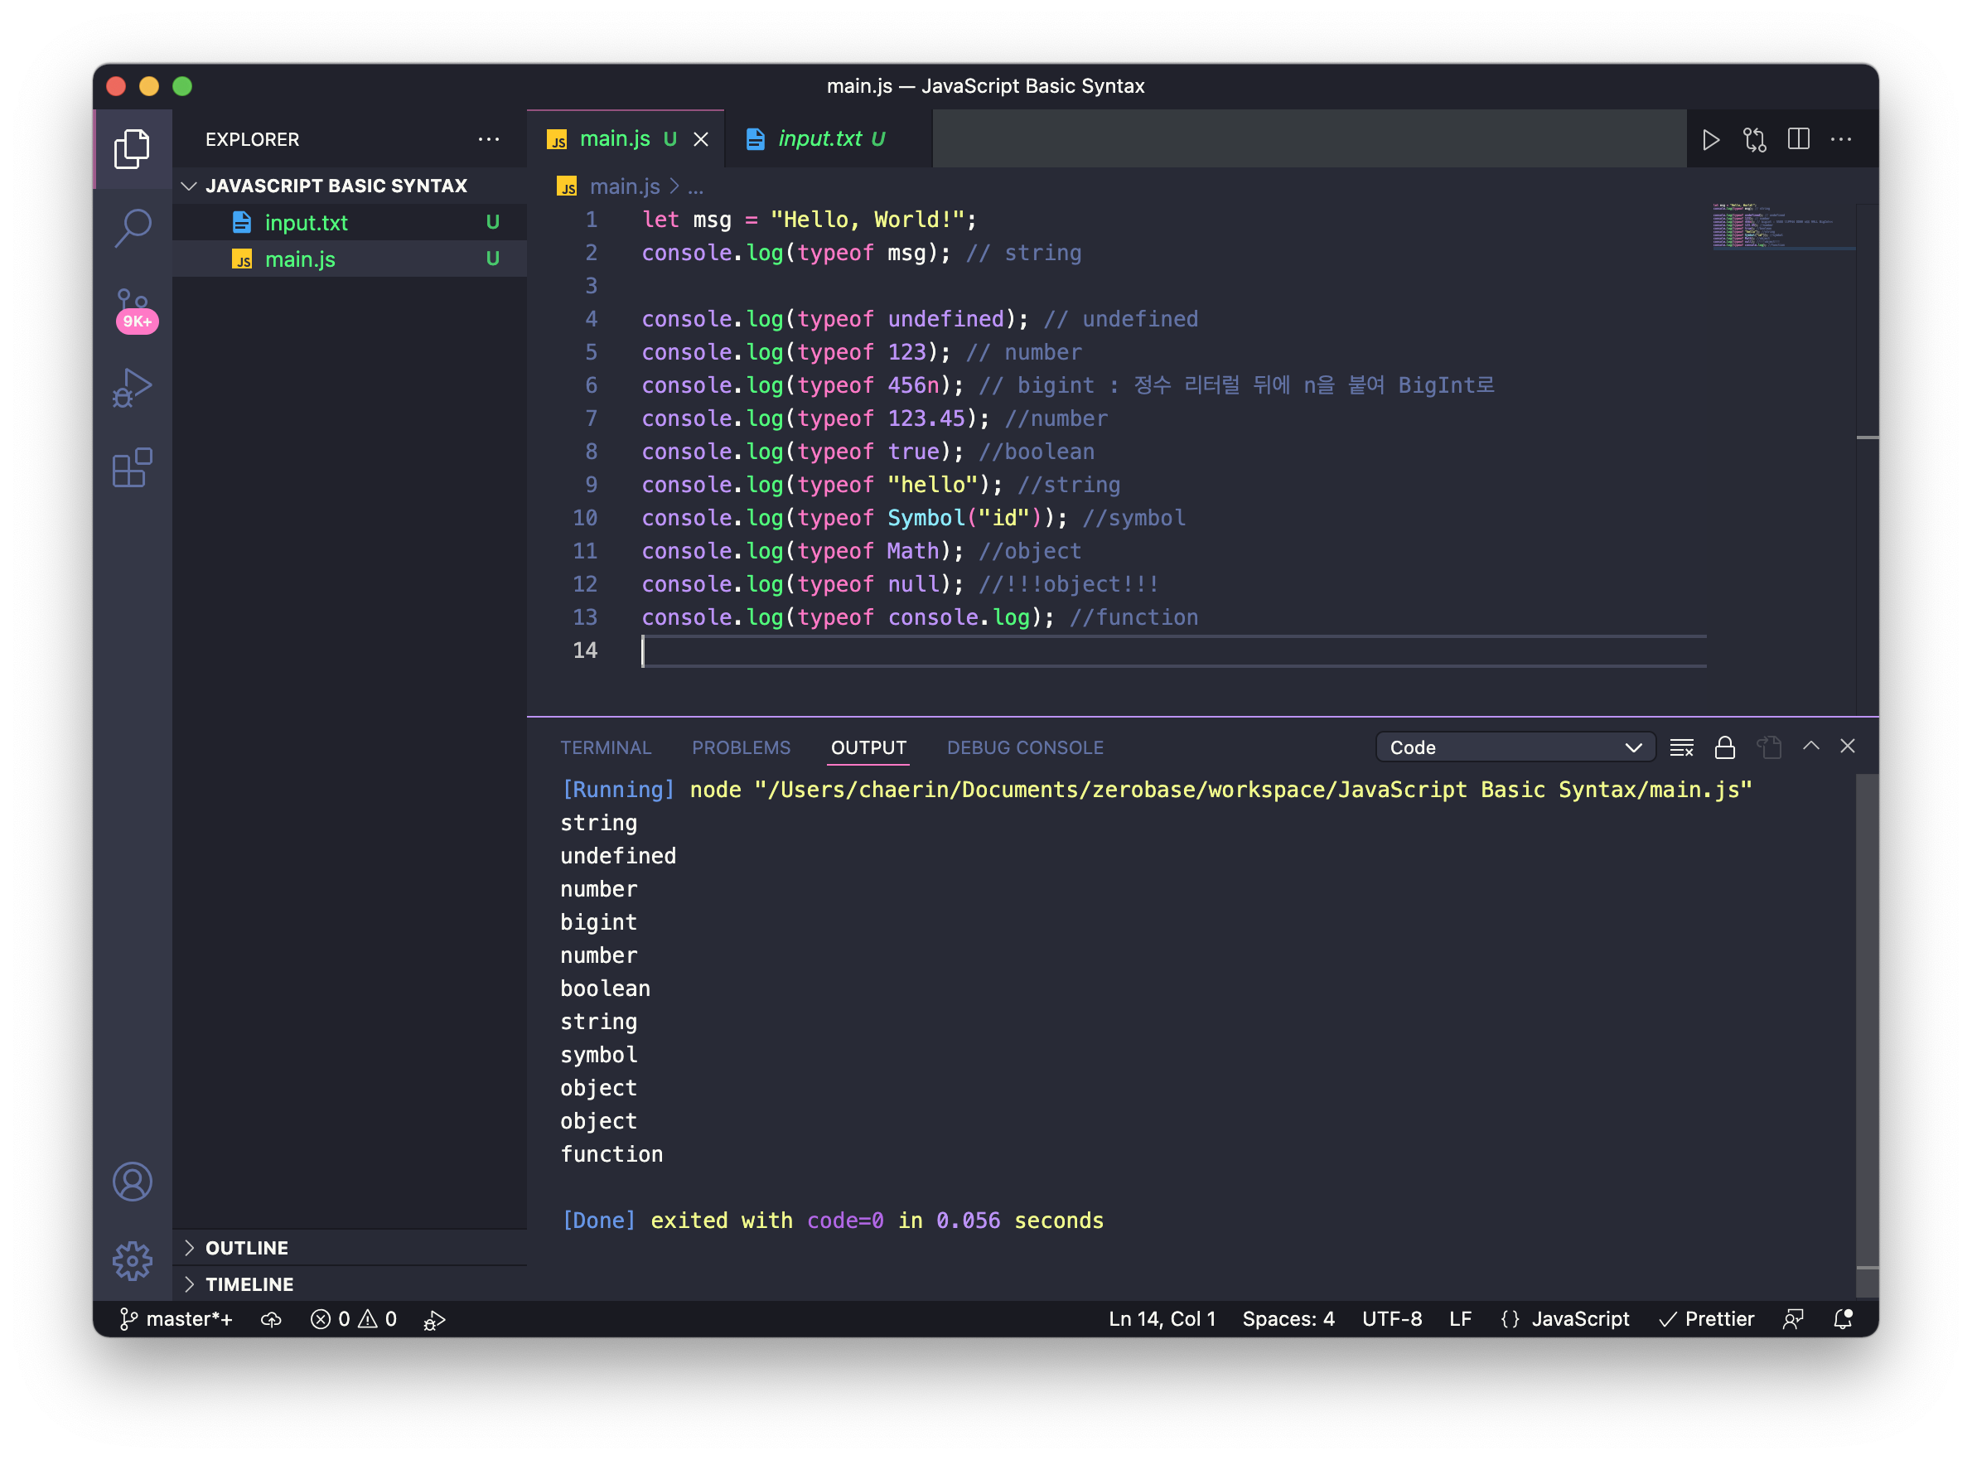
Task: Open the Run and Debug view
Action: tap(133, 388)
